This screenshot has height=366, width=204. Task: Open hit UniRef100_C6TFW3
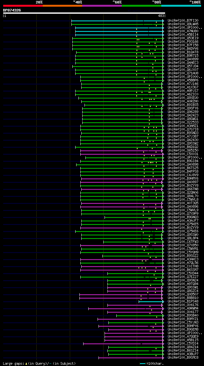(183, 242)
